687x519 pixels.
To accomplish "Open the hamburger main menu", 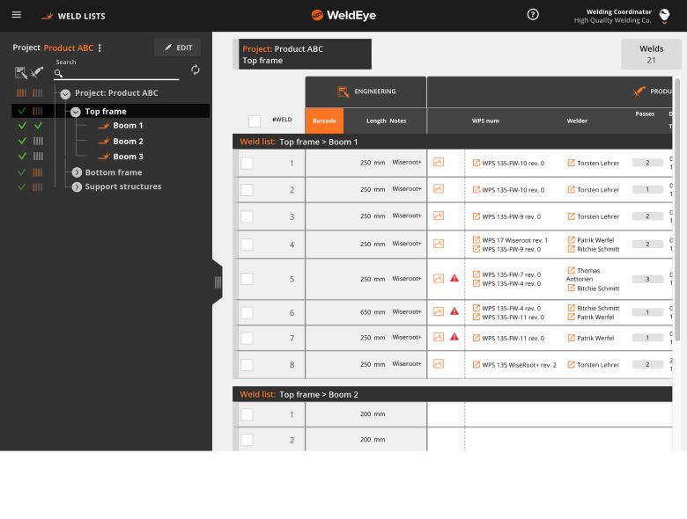I will [16, 15].
